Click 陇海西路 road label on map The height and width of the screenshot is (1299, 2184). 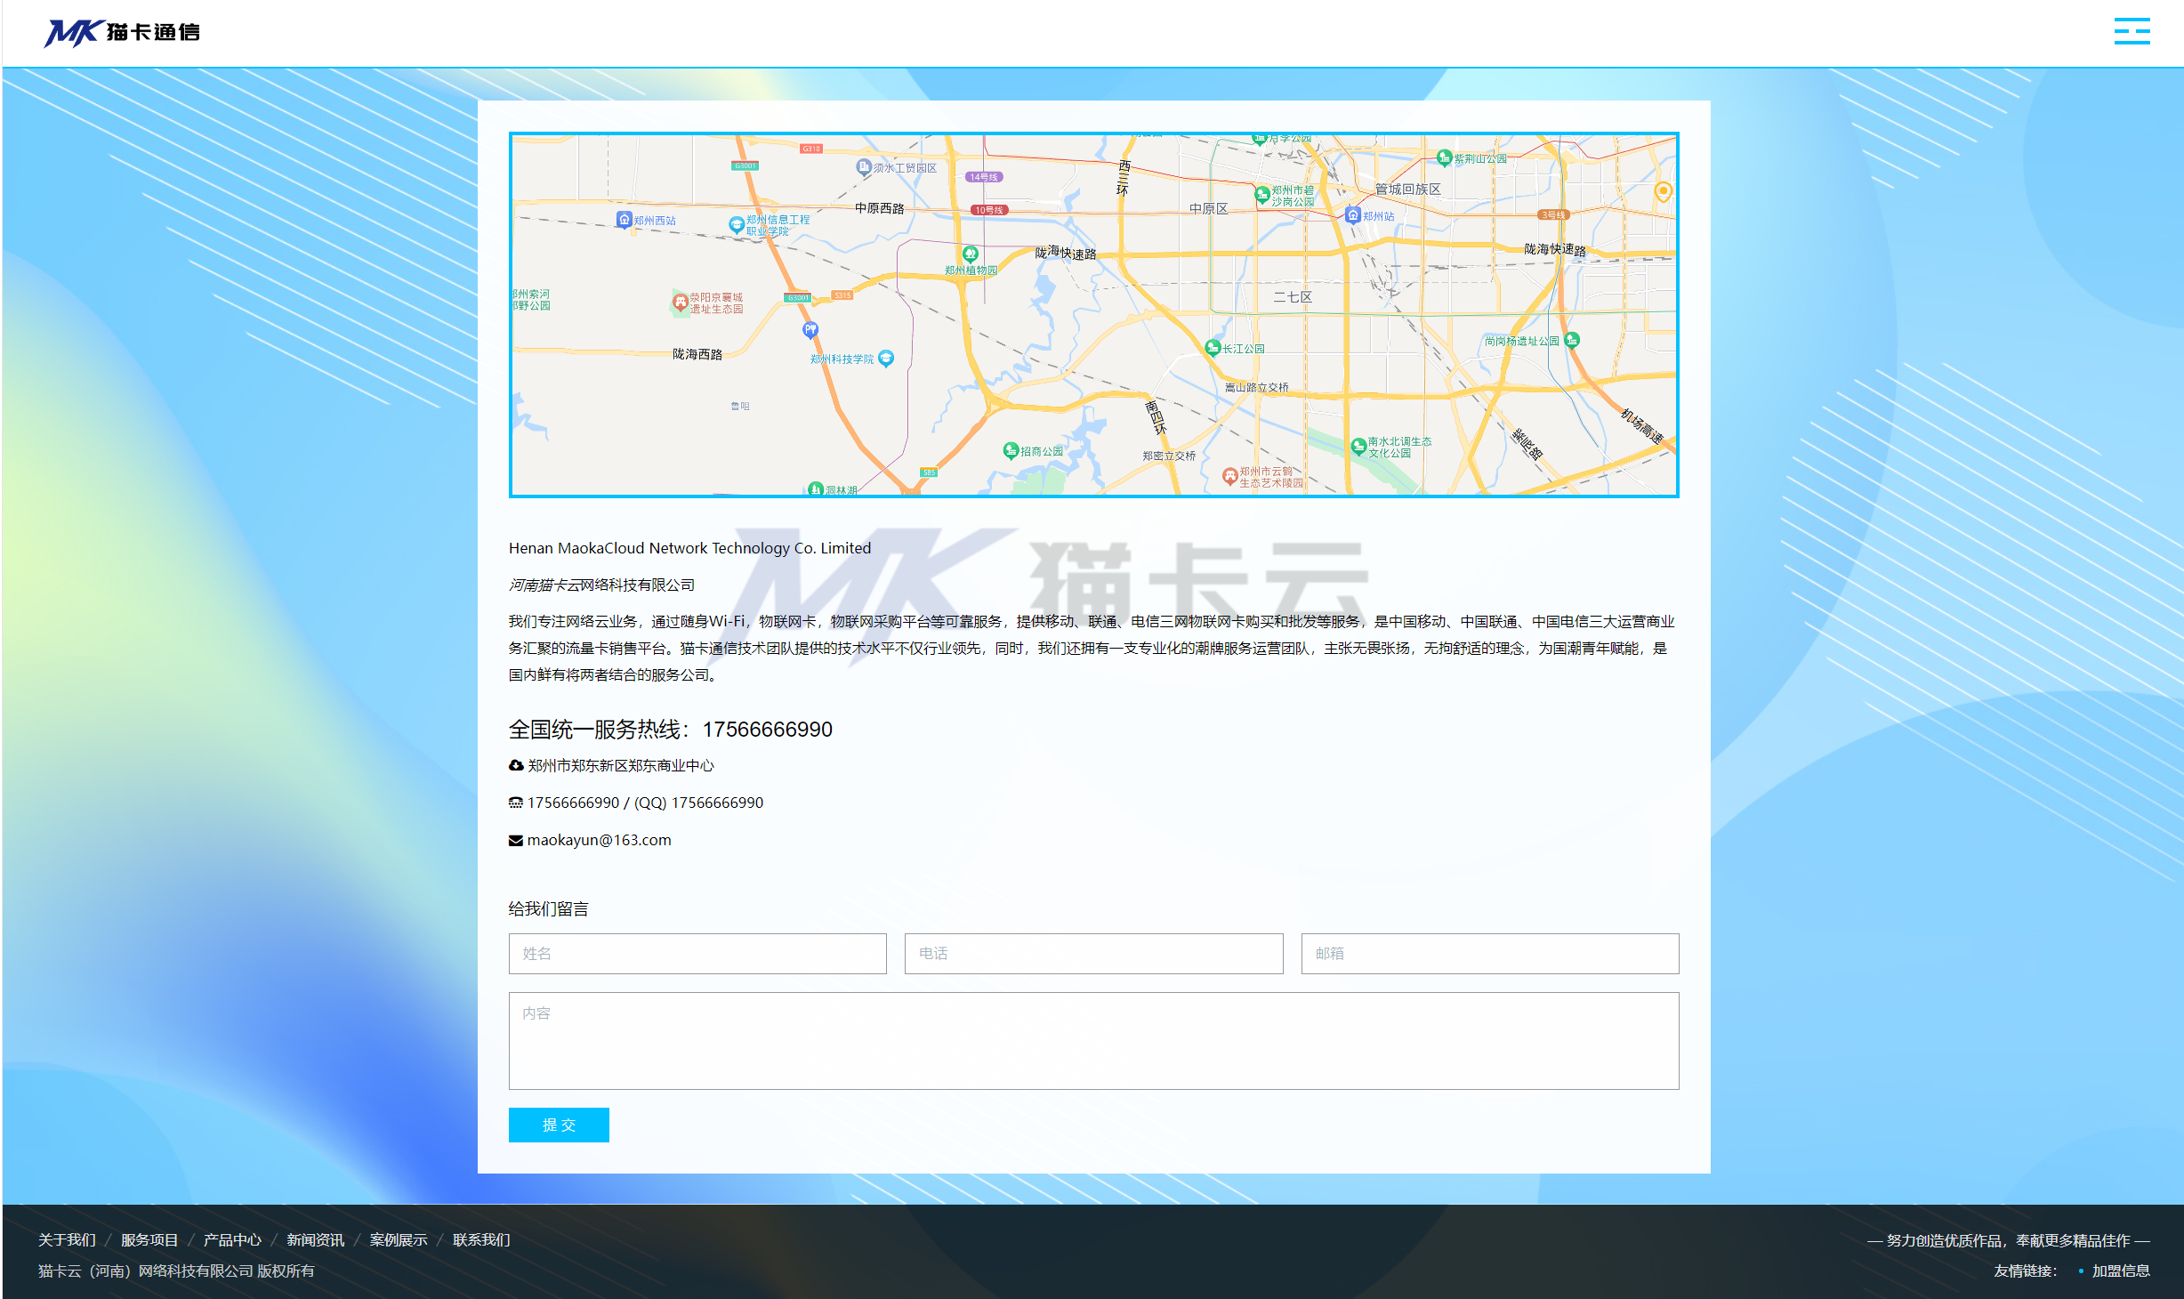697,353
